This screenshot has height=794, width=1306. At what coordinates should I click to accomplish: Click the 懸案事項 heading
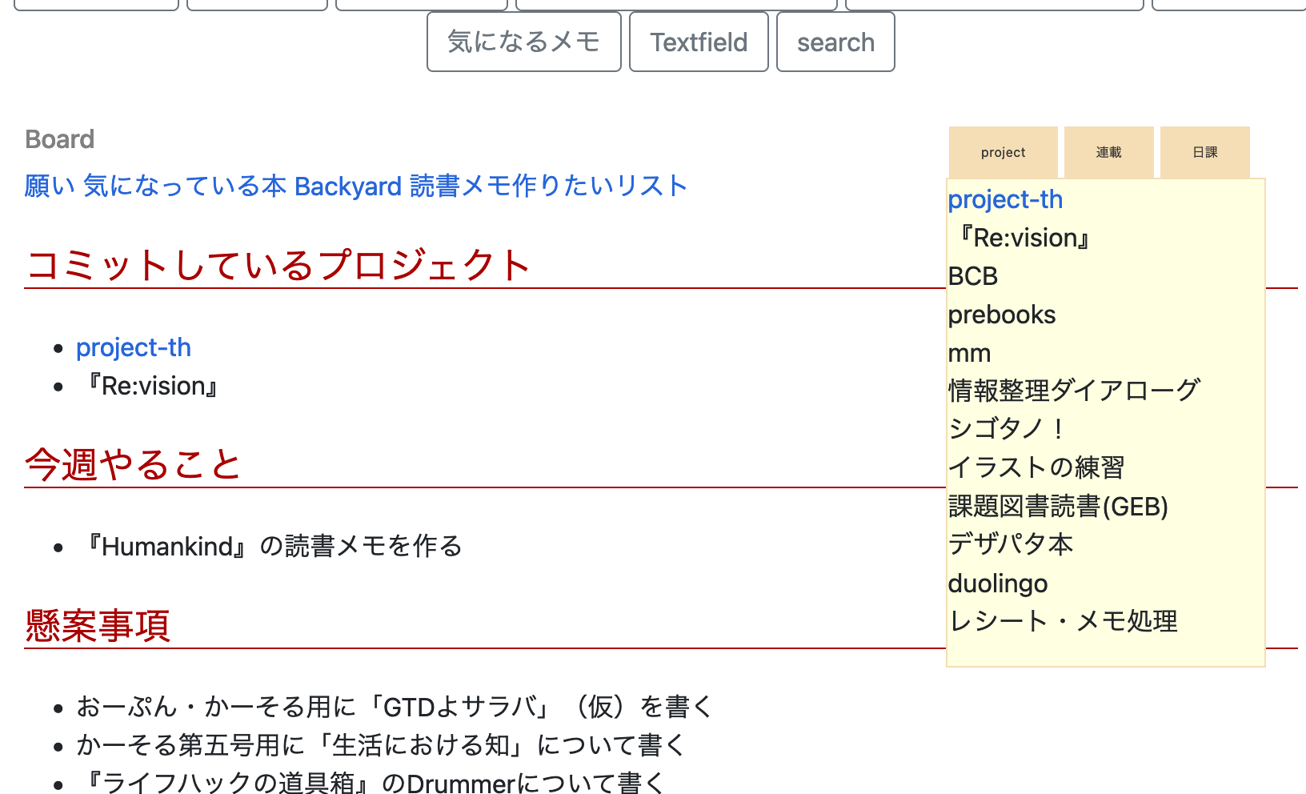pos(97,625)
